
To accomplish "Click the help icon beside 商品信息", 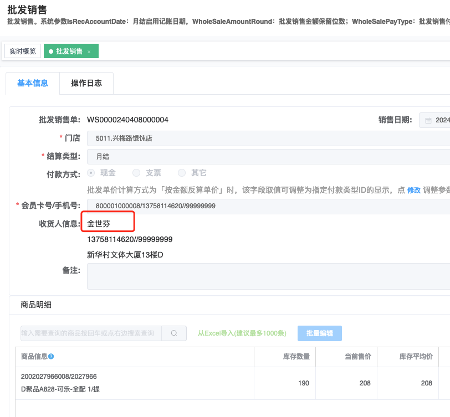I will 51,357.
